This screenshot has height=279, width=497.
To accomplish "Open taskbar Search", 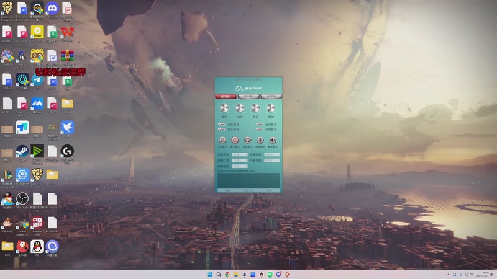I will pos(219,274).
